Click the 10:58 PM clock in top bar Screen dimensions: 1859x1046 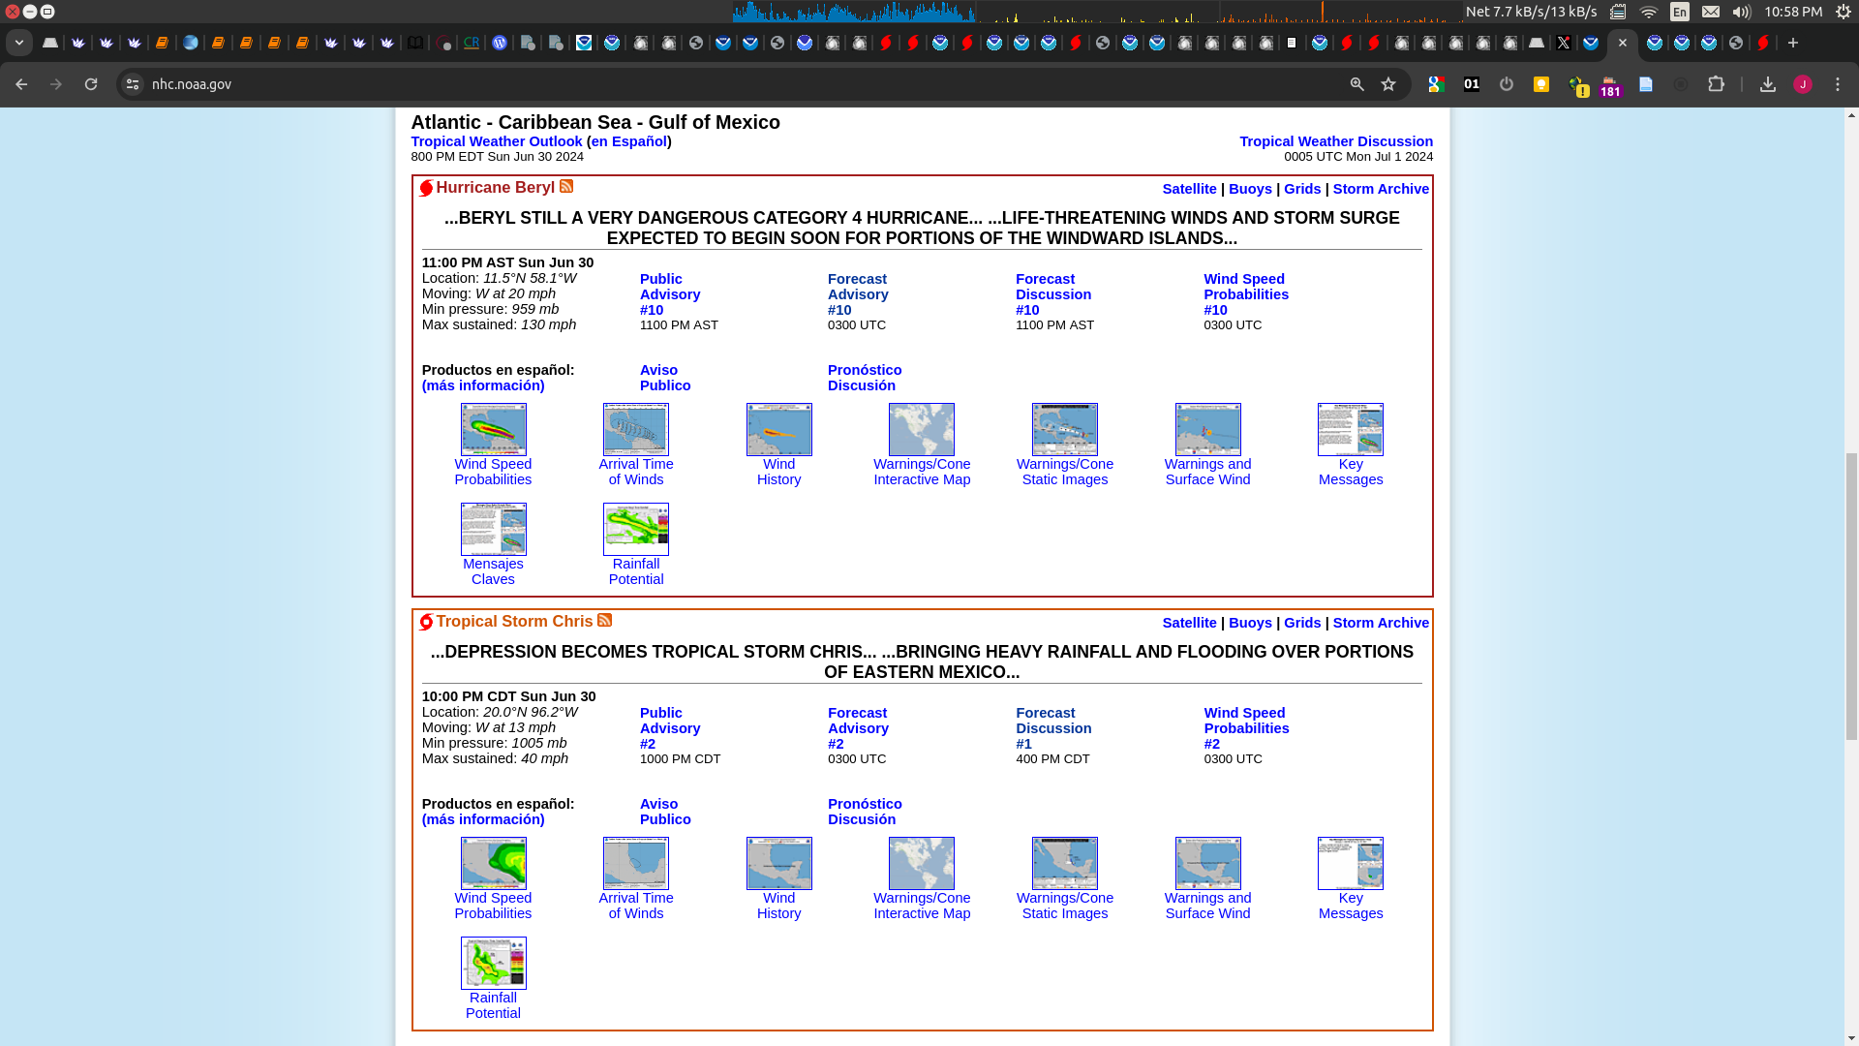pos(1793,12)
